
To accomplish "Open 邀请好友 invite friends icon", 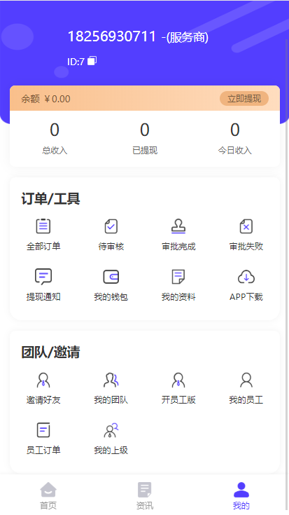I will coord(43,380).
